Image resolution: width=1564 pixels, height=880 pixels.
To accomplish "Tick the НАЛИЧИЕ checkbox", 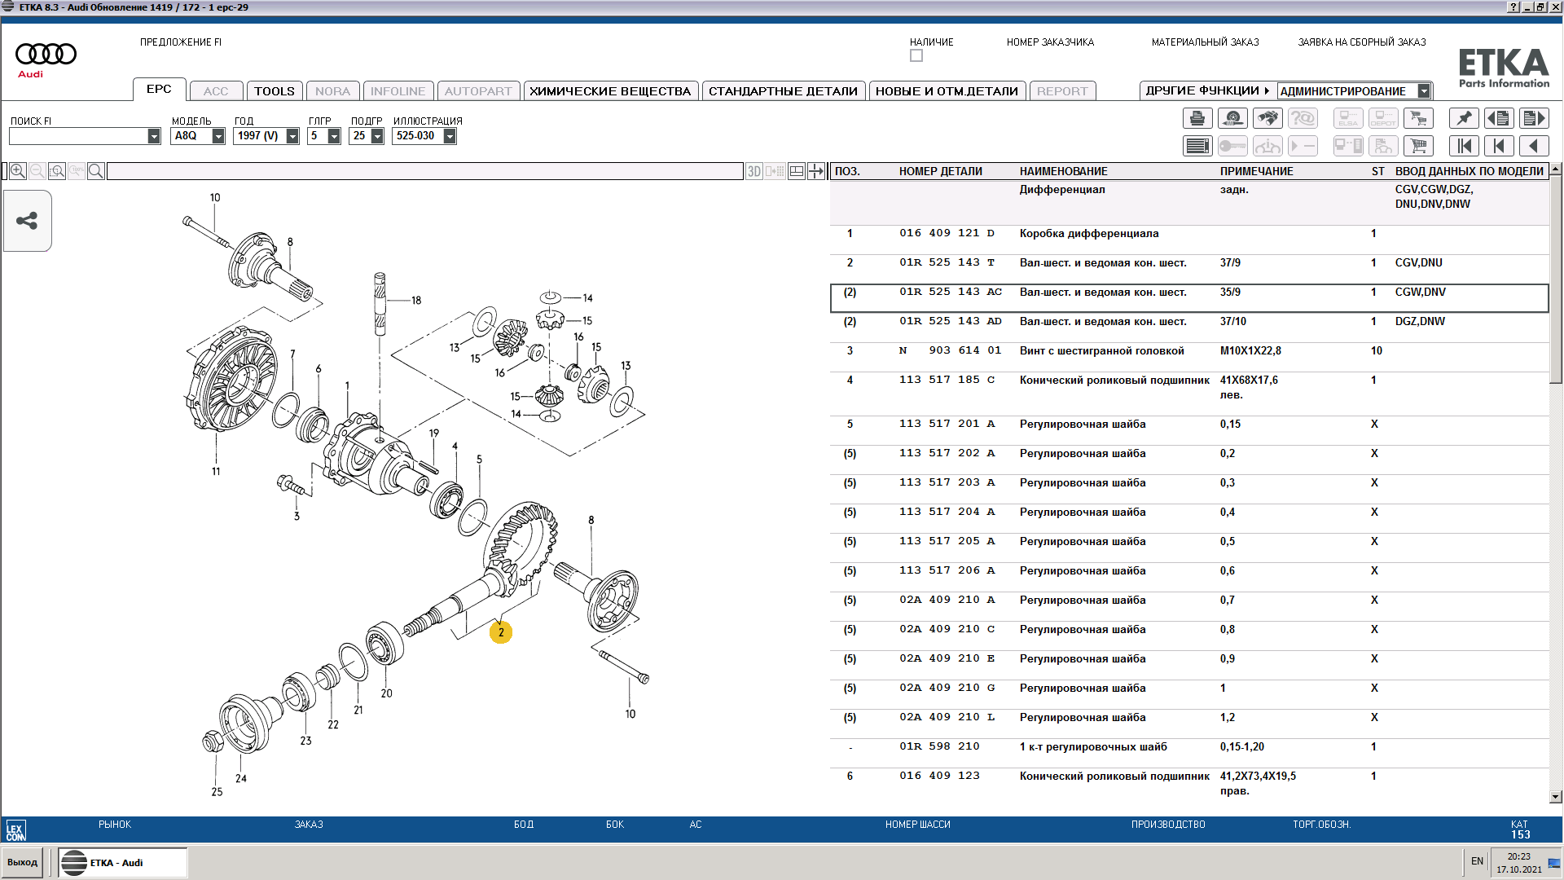I will click(x=916, y=56).
